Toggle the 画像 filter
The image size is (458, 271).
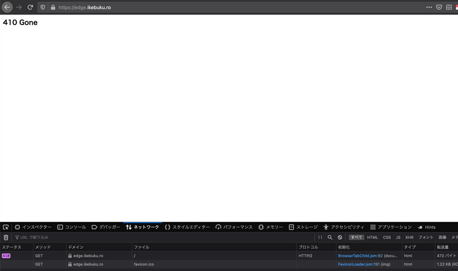click(x=442, y=238)
